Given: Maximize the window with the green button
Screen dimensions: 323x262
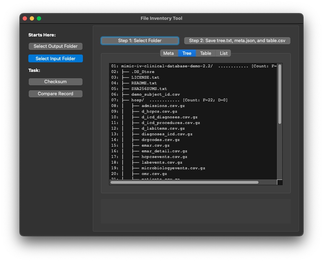Looking at the screenshot, I should tap(39, 18).
